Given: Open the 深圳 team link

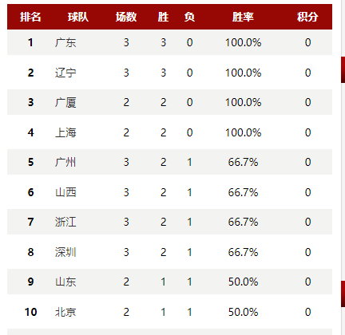Looking at the screenshot, I should [x=65, y=252].
